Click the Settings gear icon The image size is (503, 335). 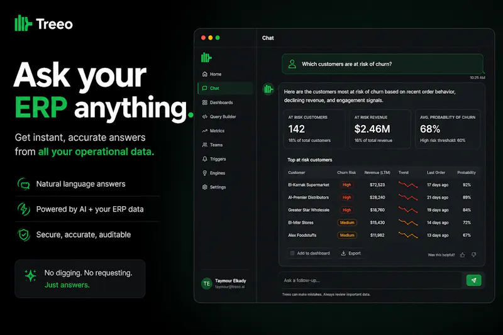point(205,187)
